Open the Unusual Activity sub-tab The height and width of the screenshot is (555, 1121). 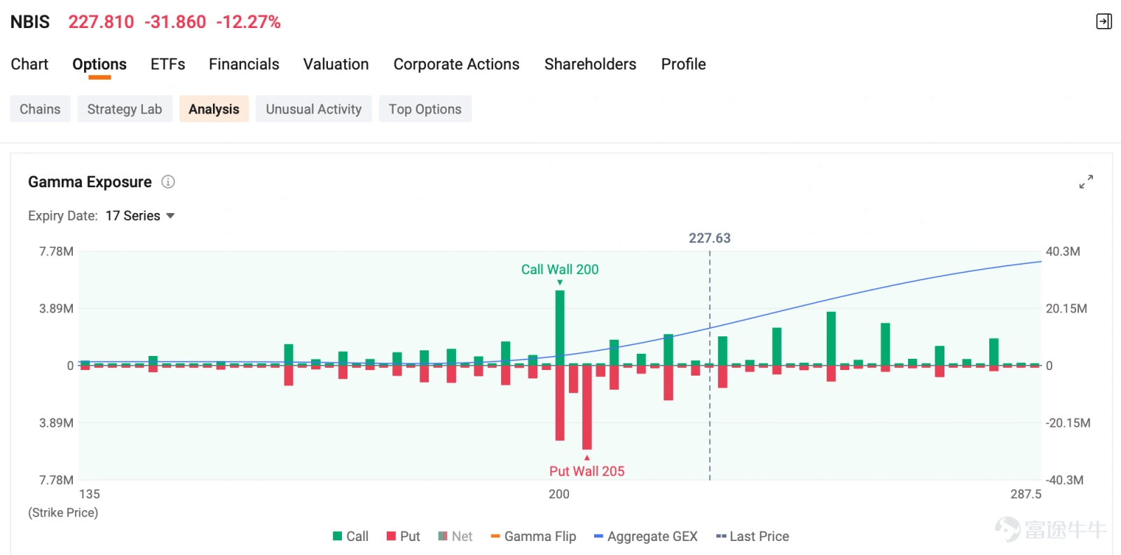click(314, 109)
